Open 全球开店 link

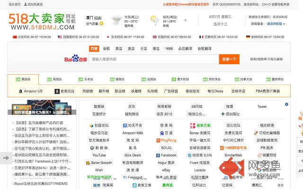(238, 91)
